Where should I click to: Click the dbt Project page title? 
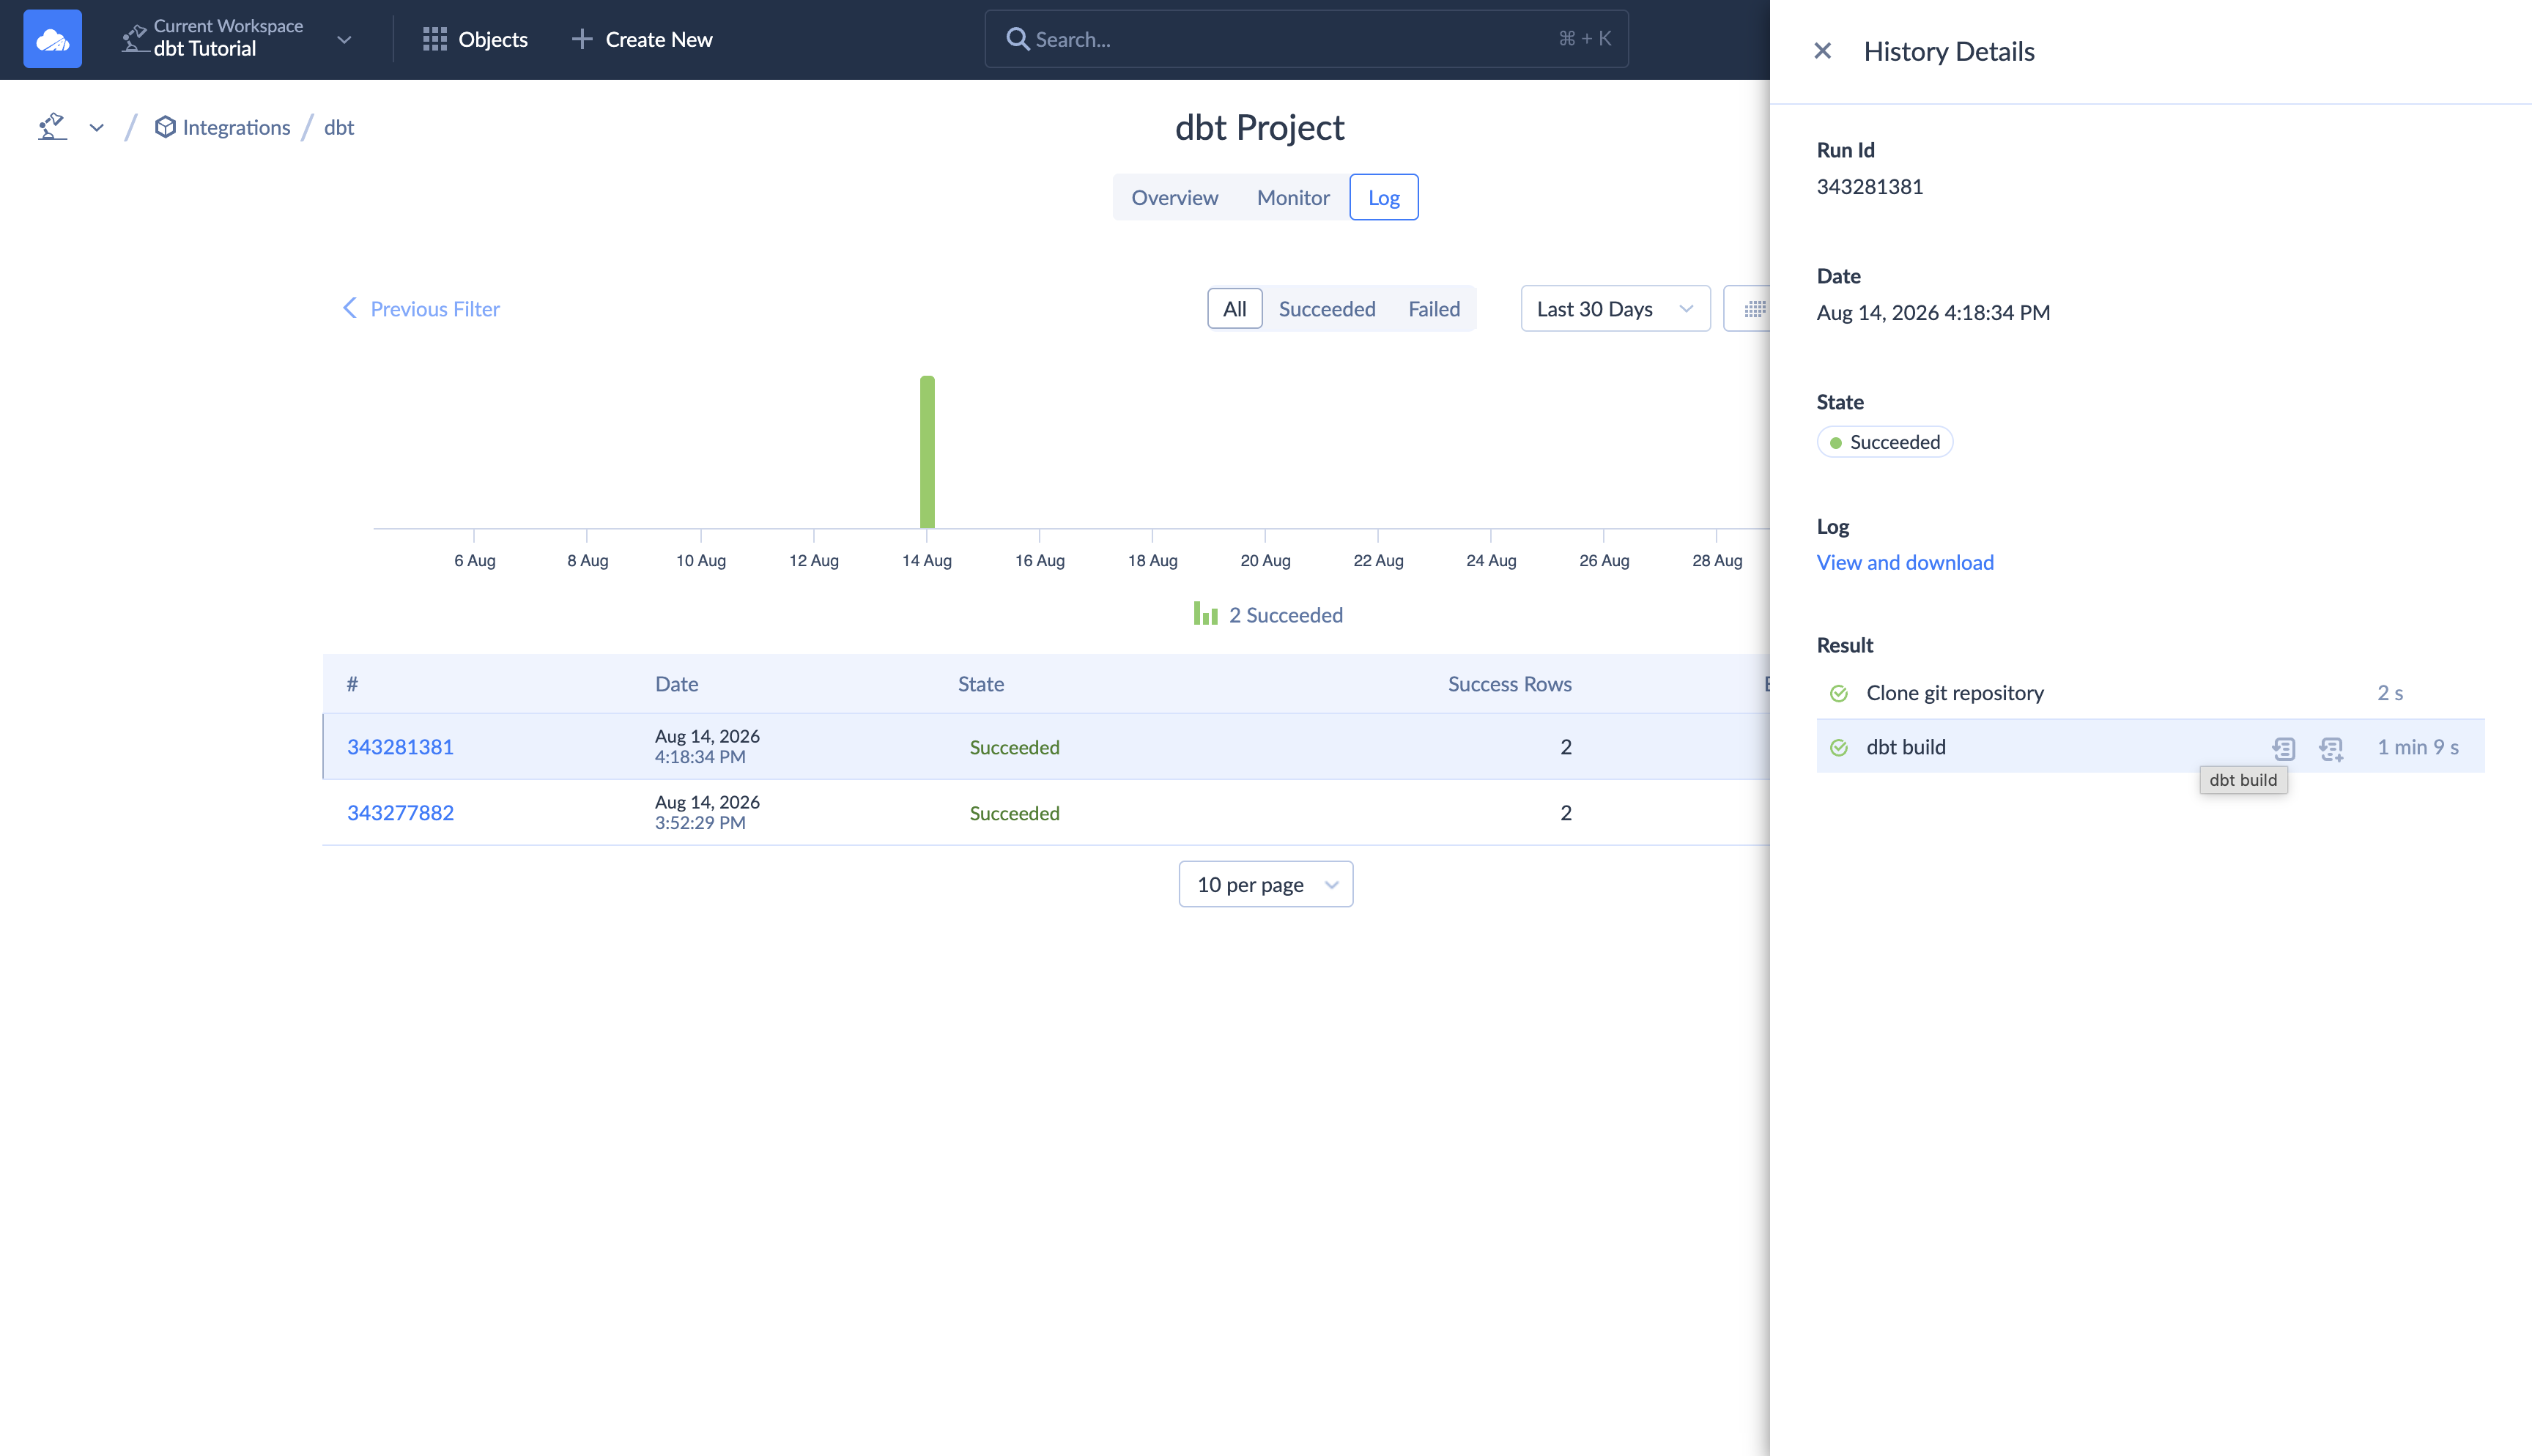(x=1259, y=127)
